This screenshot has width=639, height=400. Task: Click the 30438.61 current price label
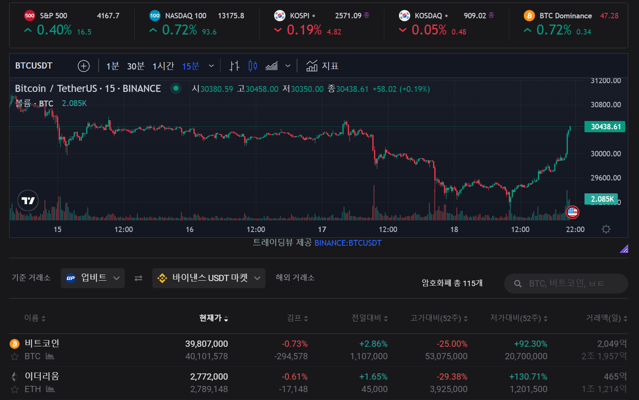(605, 127)
